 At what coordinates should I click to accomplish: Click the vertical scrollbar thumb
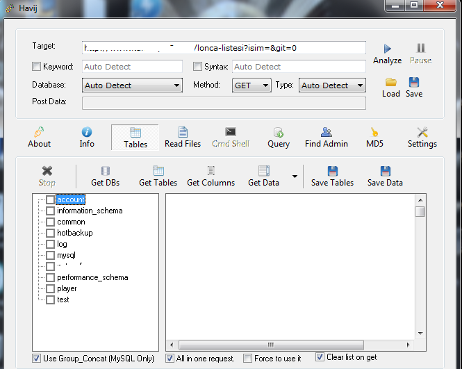[x=420, y=211]
